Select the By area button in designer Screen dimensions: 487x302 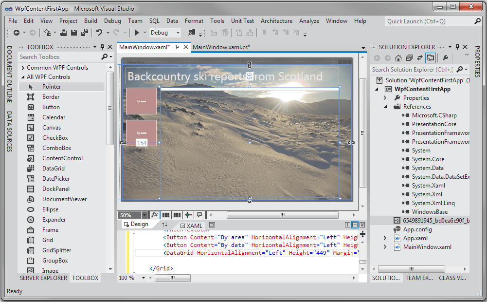141,101
